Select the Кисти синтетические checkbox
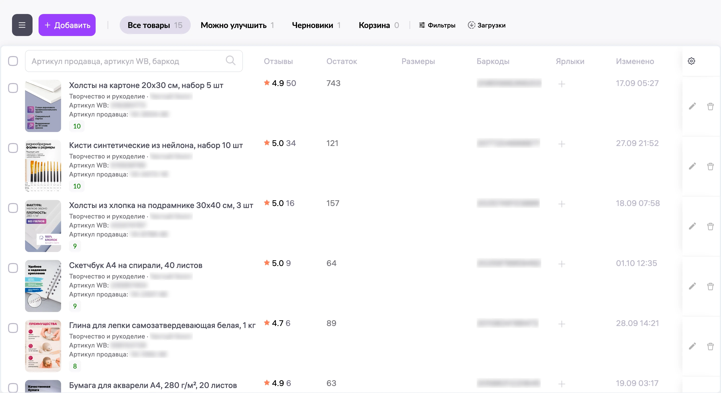Image resolution: width=721 pixels, height=393 pixels. pos(13,148)
